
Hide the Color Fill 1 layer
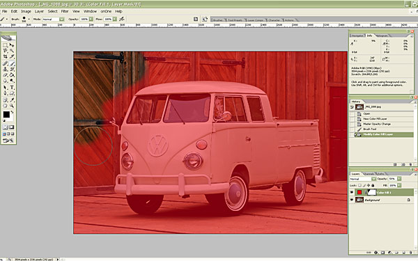point(352,192)
